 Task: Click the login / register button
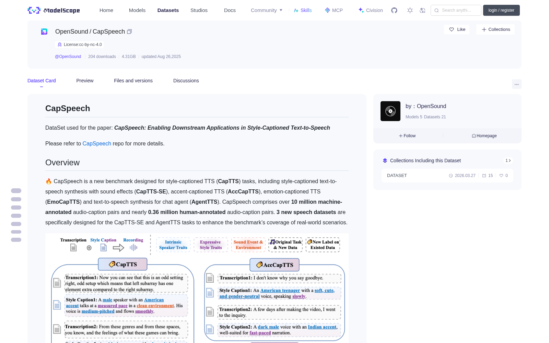tap(501, 10)
